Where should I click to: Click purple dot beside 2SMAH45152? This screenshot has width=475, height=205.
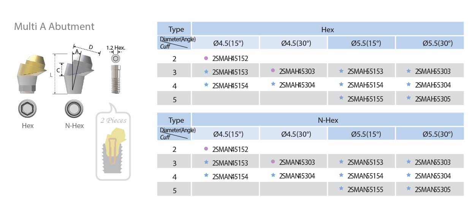[206, 58]
